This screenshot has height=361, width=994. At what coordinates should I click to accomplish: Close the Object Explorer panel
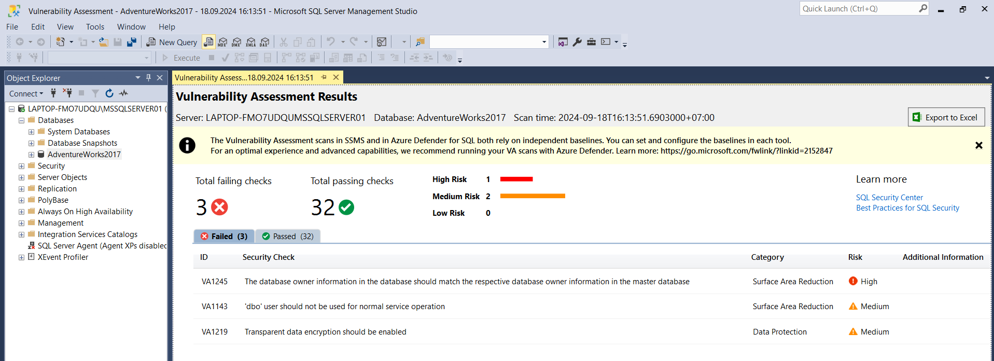point(160,77)
